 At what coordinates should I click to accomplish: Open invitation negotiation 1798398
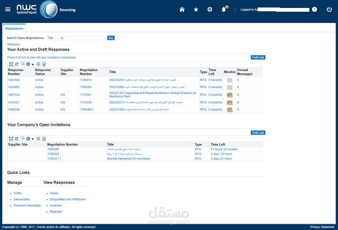coord(53,154)
